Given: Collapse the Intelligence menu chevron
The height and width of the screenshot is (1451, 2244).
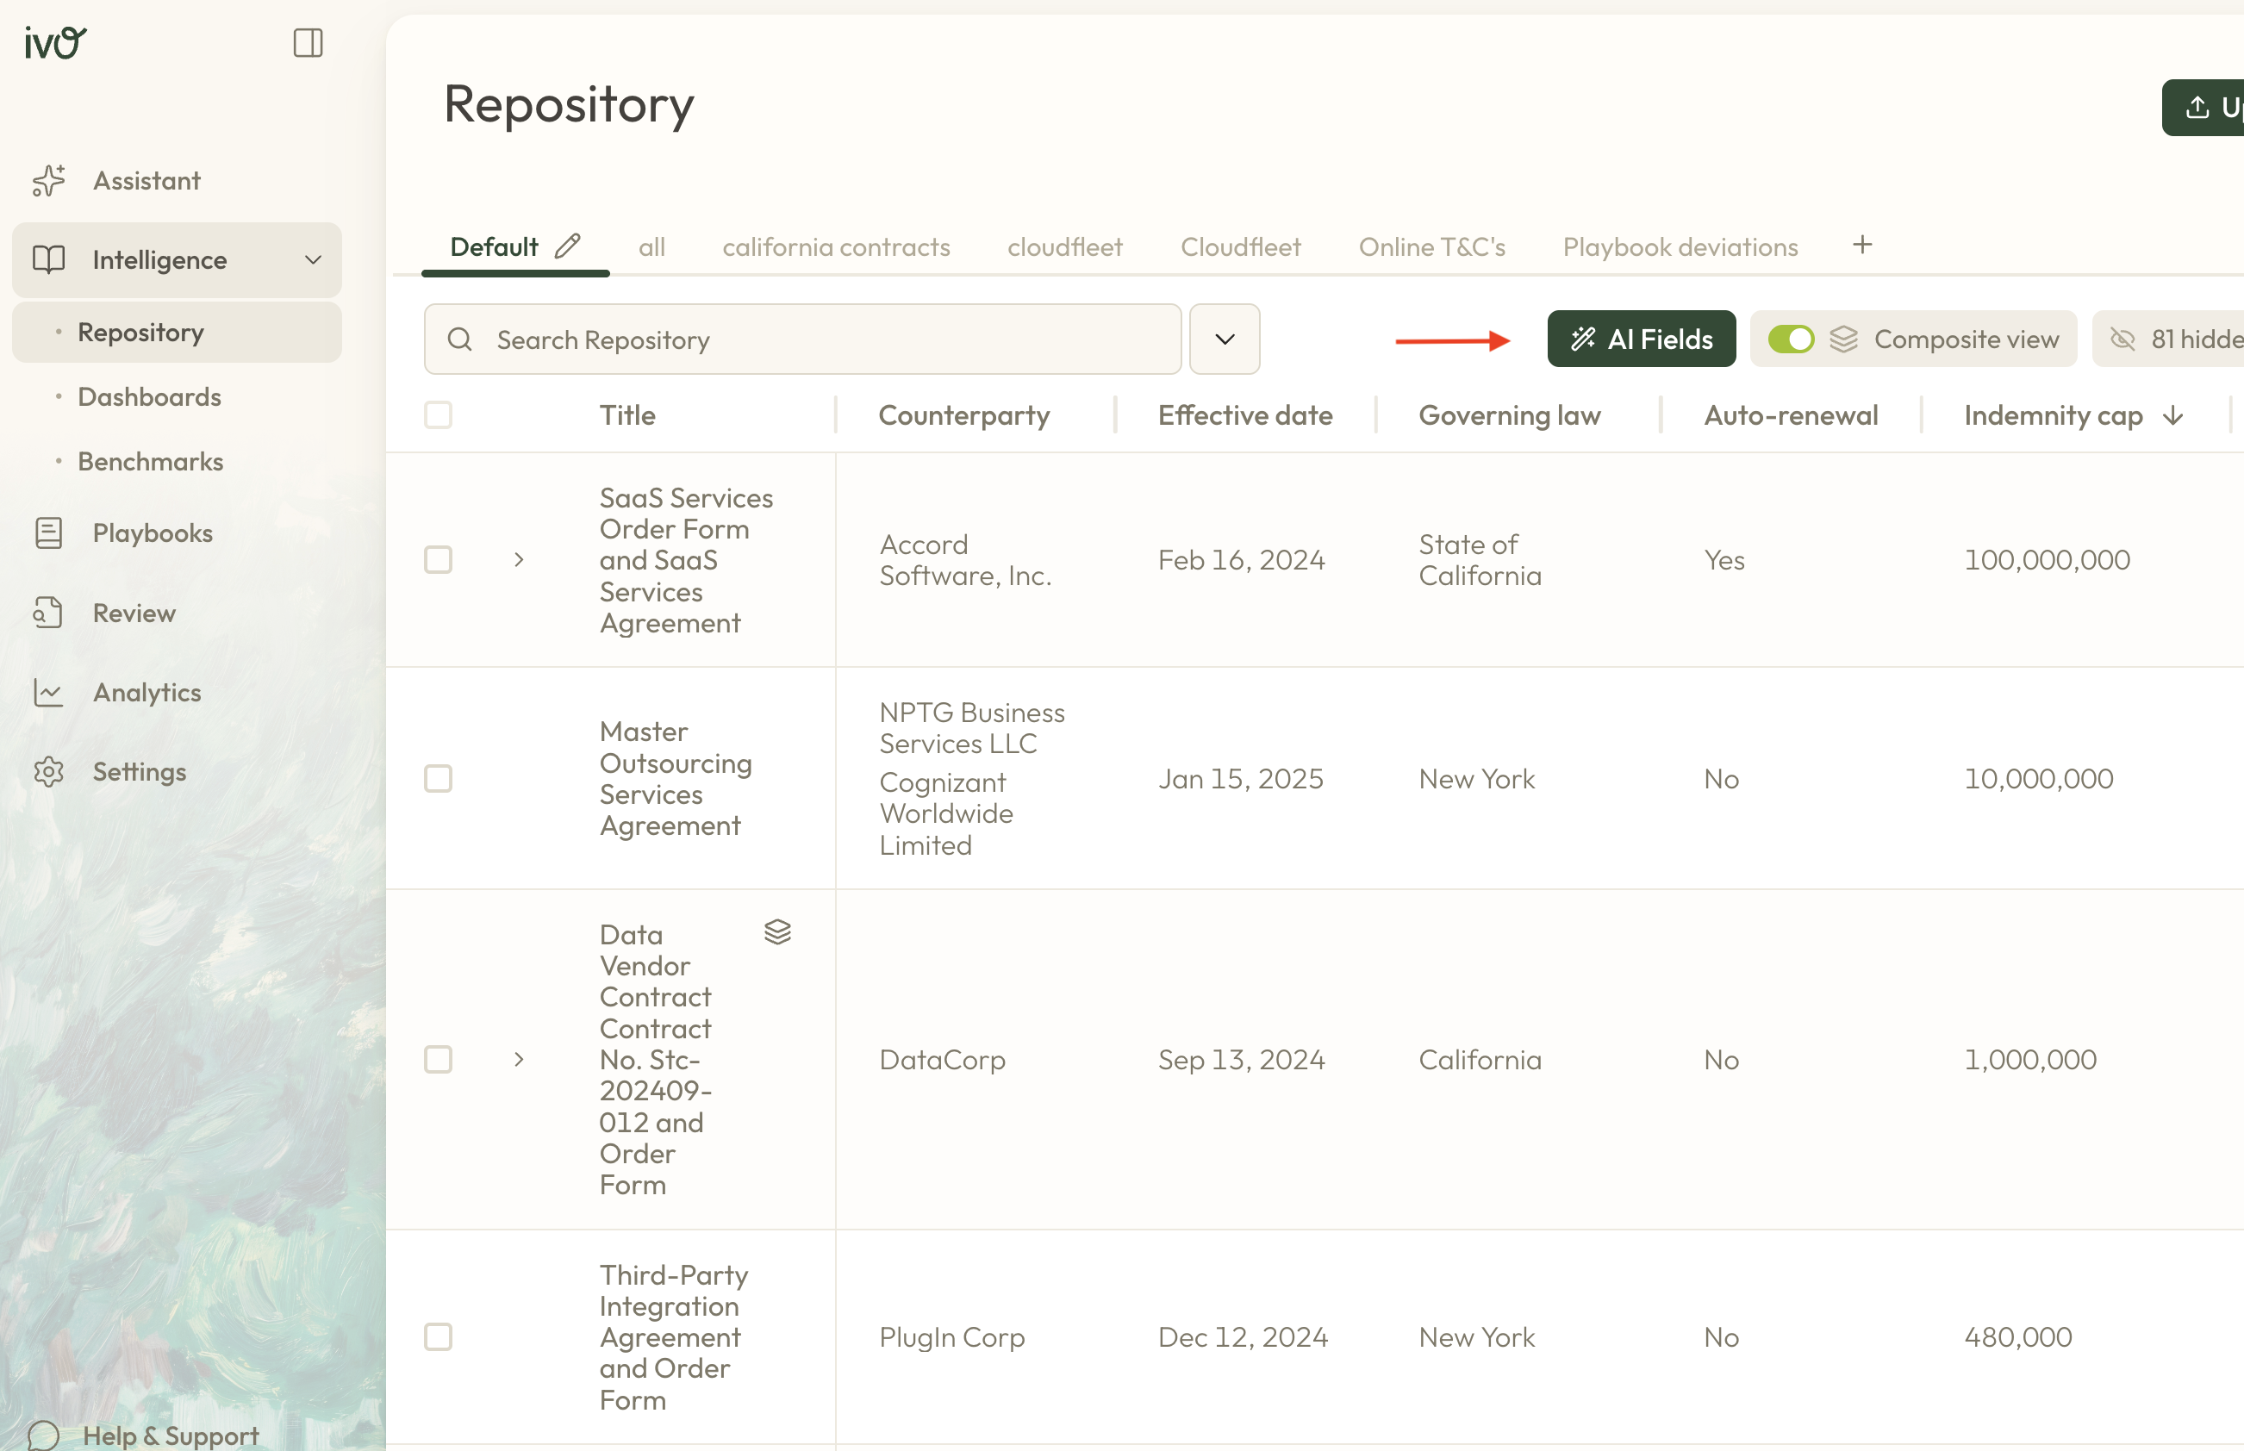Looking at the screenshot, I should pos(313,260).
